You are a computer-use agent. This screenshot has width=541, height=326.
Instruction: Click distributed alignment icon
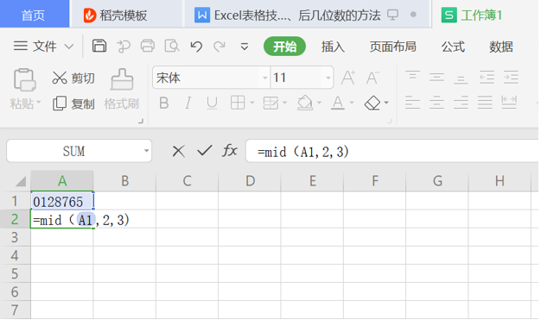(x=509, y=103)
